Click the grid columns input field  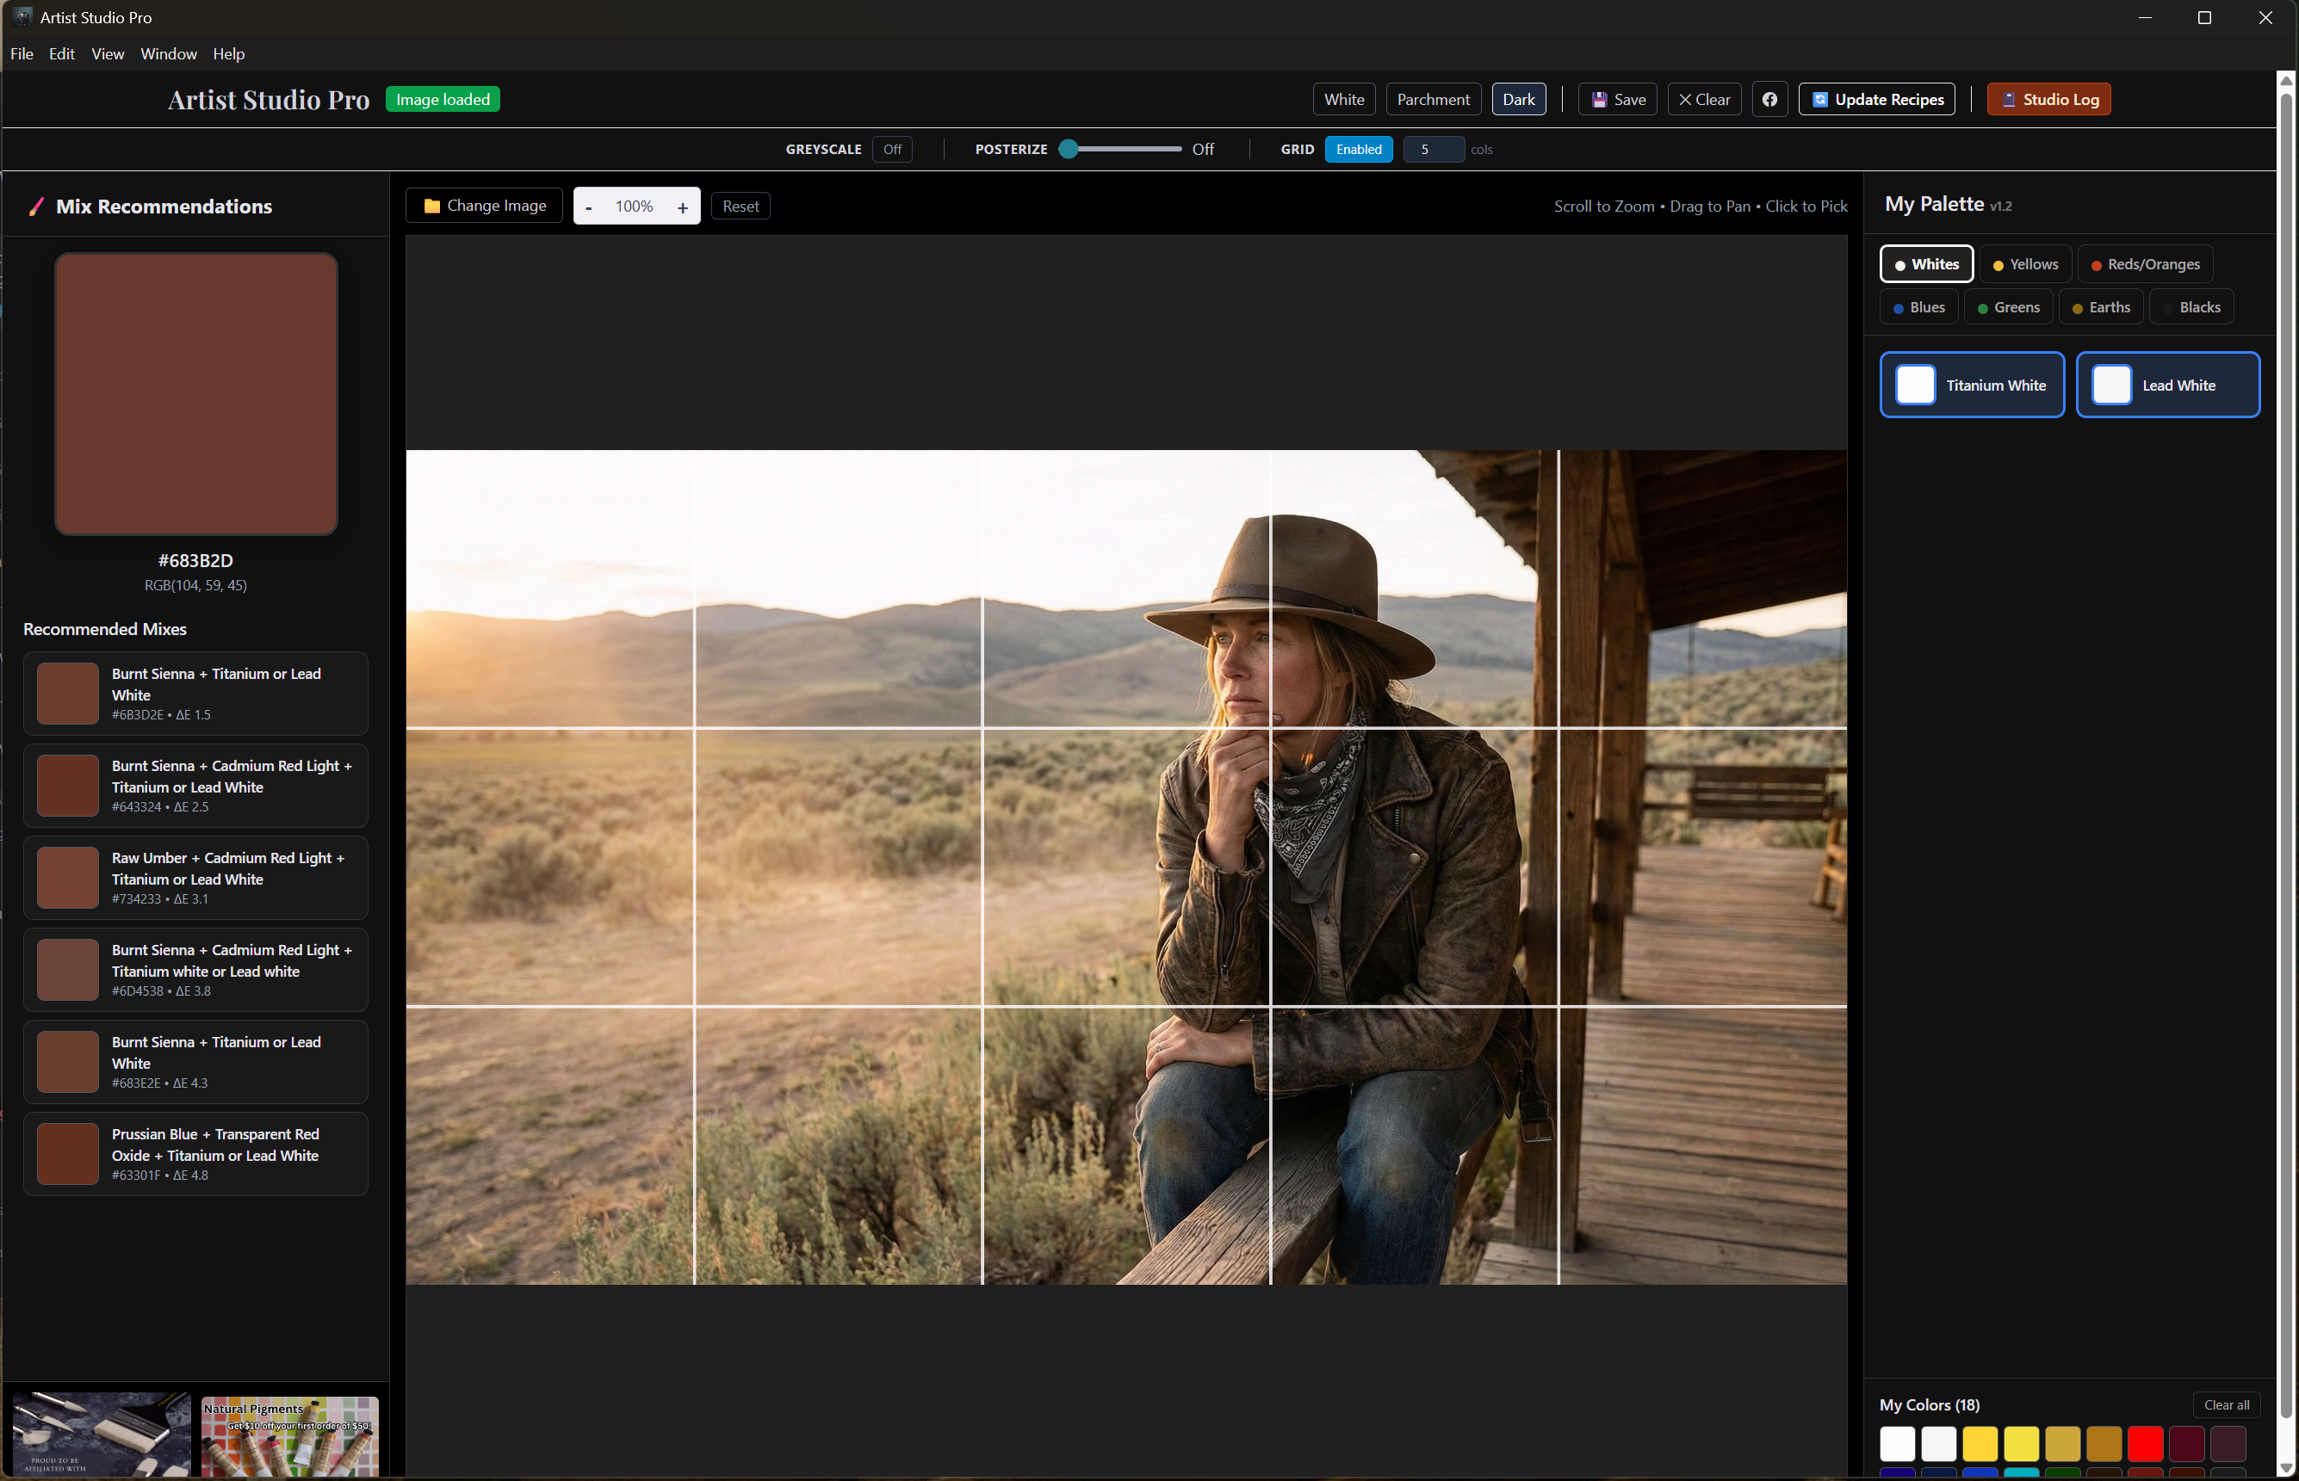tap(1432, 149)
